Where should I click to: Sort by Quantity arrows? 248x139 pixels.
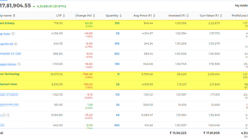pos(121,16)
